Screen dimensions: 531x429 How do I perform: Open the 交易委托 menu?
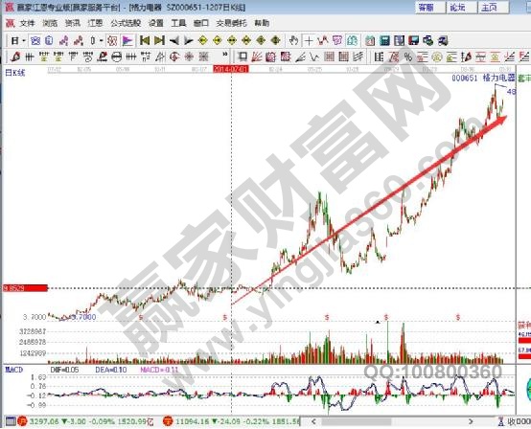(x=231, y=23)
